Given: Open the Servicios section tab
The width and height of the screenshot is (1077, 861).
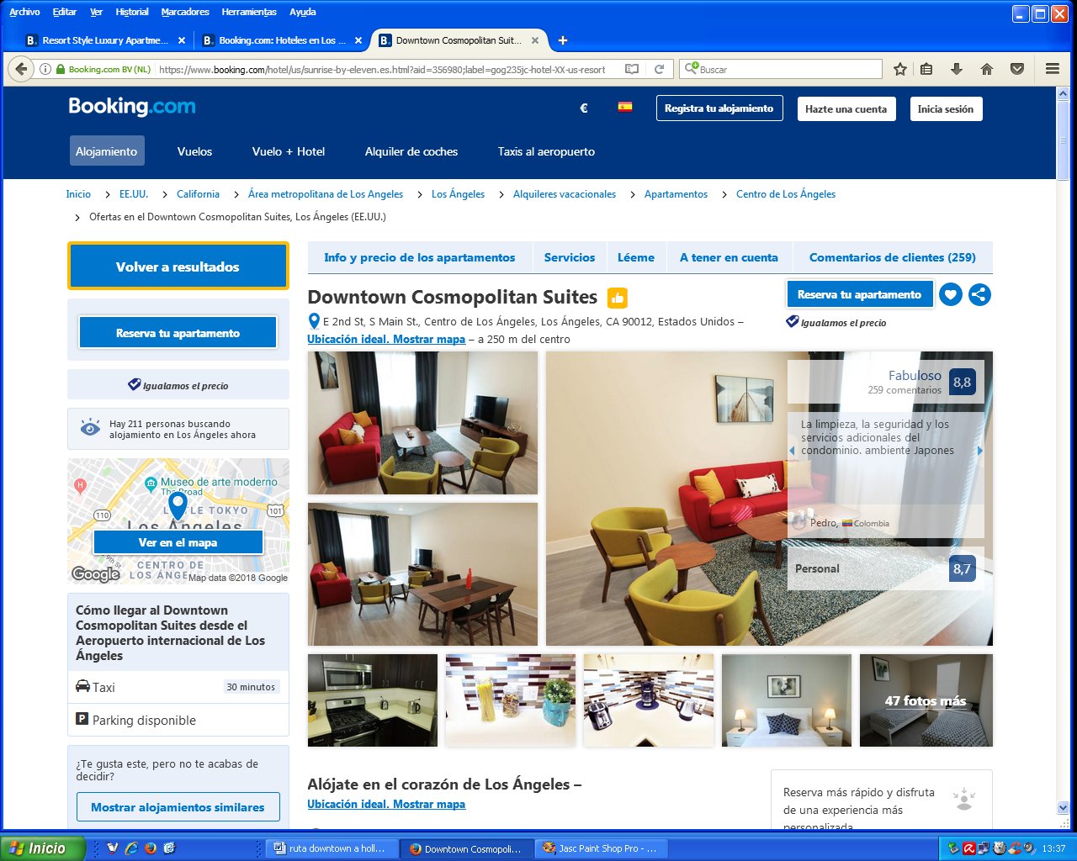Looking at the screenshot, I should 570,257.
